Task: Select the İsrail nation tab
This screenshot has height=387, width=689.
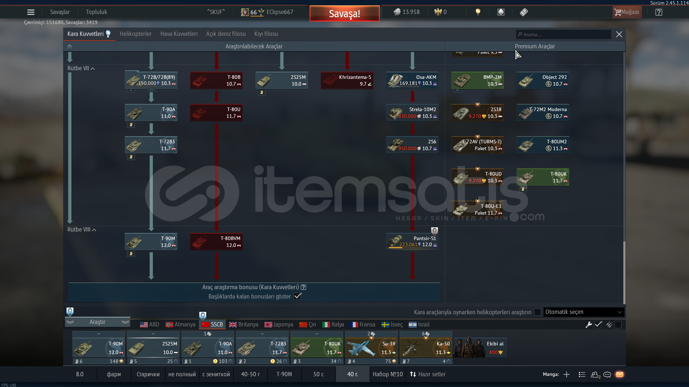Action: click(x=419, y=325)
